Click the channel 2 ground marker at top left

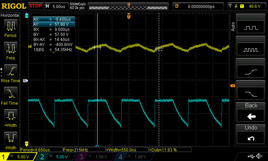[26, 15]
